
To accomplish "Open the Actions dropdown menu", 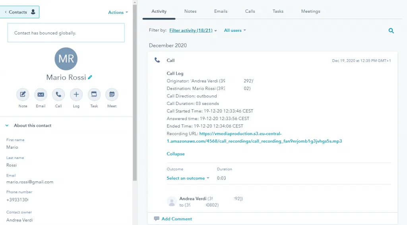I will [118, 12].
